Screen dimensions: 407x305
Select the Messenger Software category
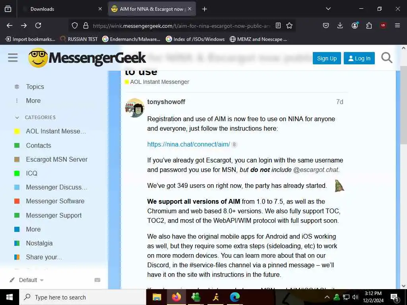pos(49,201)
